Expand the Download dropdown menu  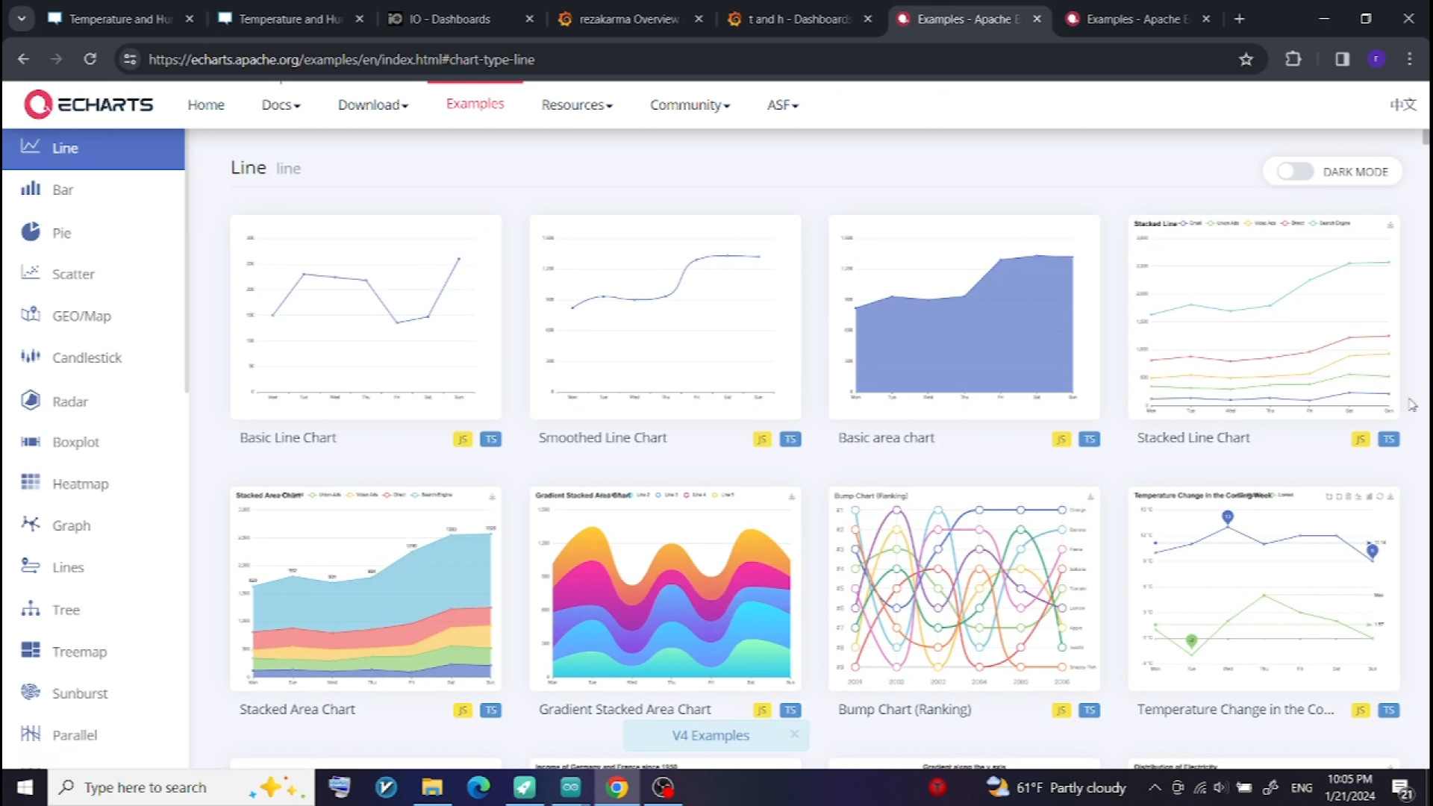coord(373,105)
